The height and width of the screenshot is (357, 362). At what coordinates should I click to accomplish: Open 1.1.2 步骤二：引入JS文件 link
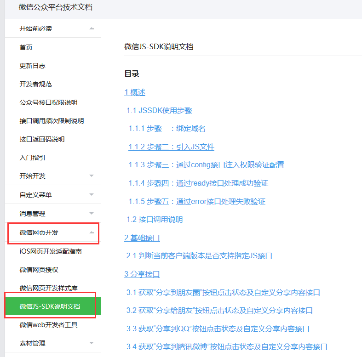171,147
